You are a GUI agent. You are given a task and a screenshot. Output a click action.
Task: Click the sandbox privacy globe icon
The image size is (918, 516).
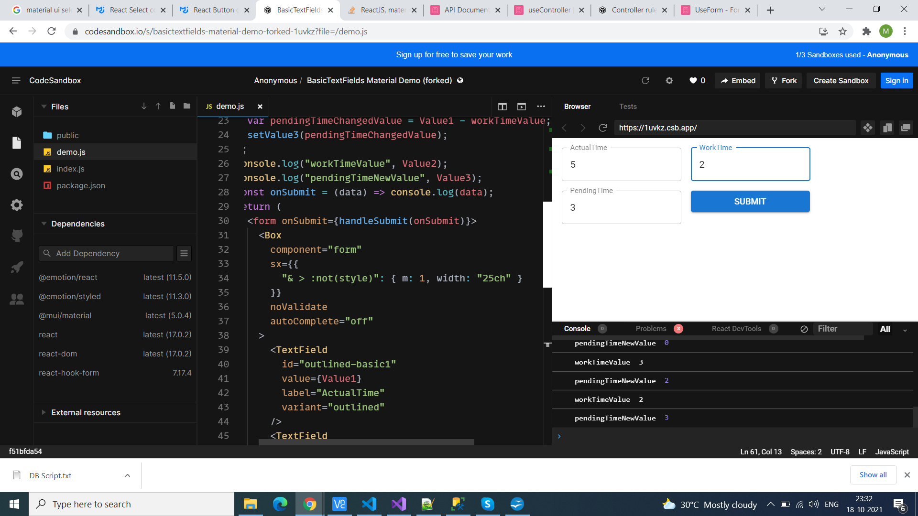point(460,80)
